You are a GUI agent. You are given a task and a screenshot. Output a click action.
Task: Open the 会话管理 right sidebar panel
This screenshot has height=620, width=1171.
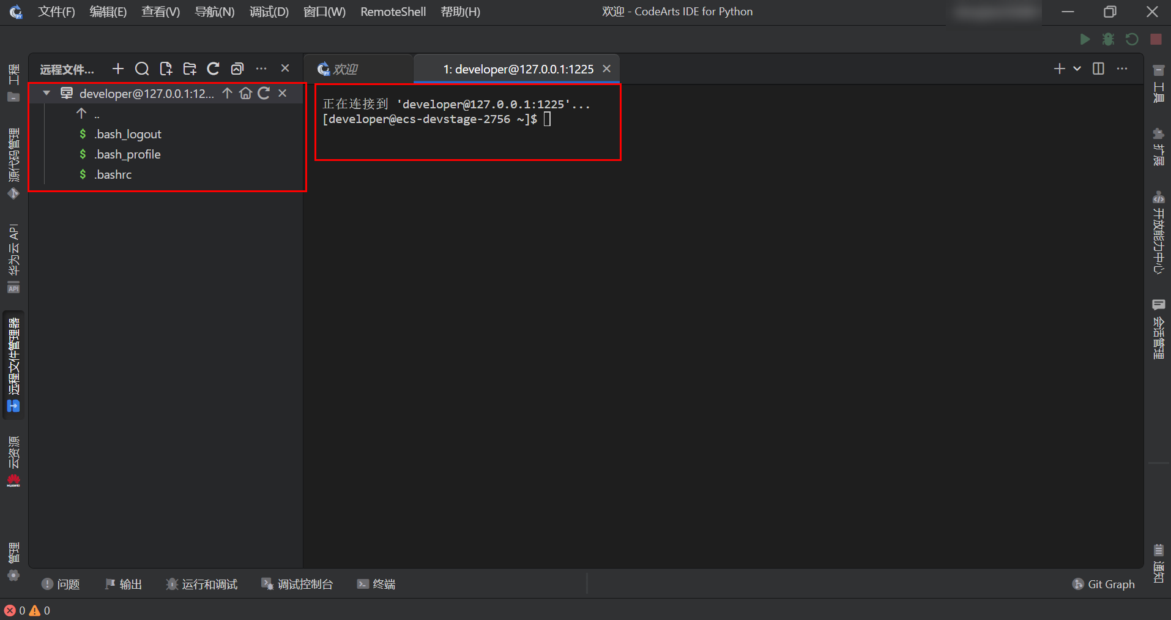click(x=1158, y=329)
